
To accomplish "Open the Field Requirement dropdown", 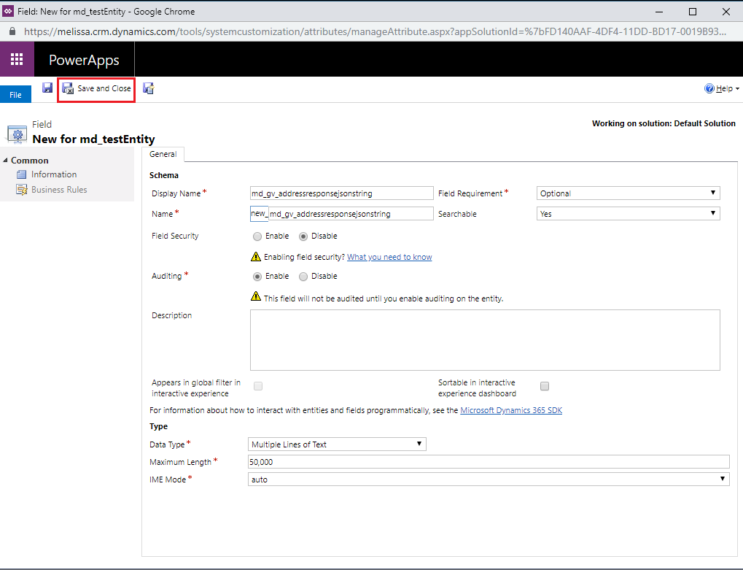I will (x=629, y=193).
